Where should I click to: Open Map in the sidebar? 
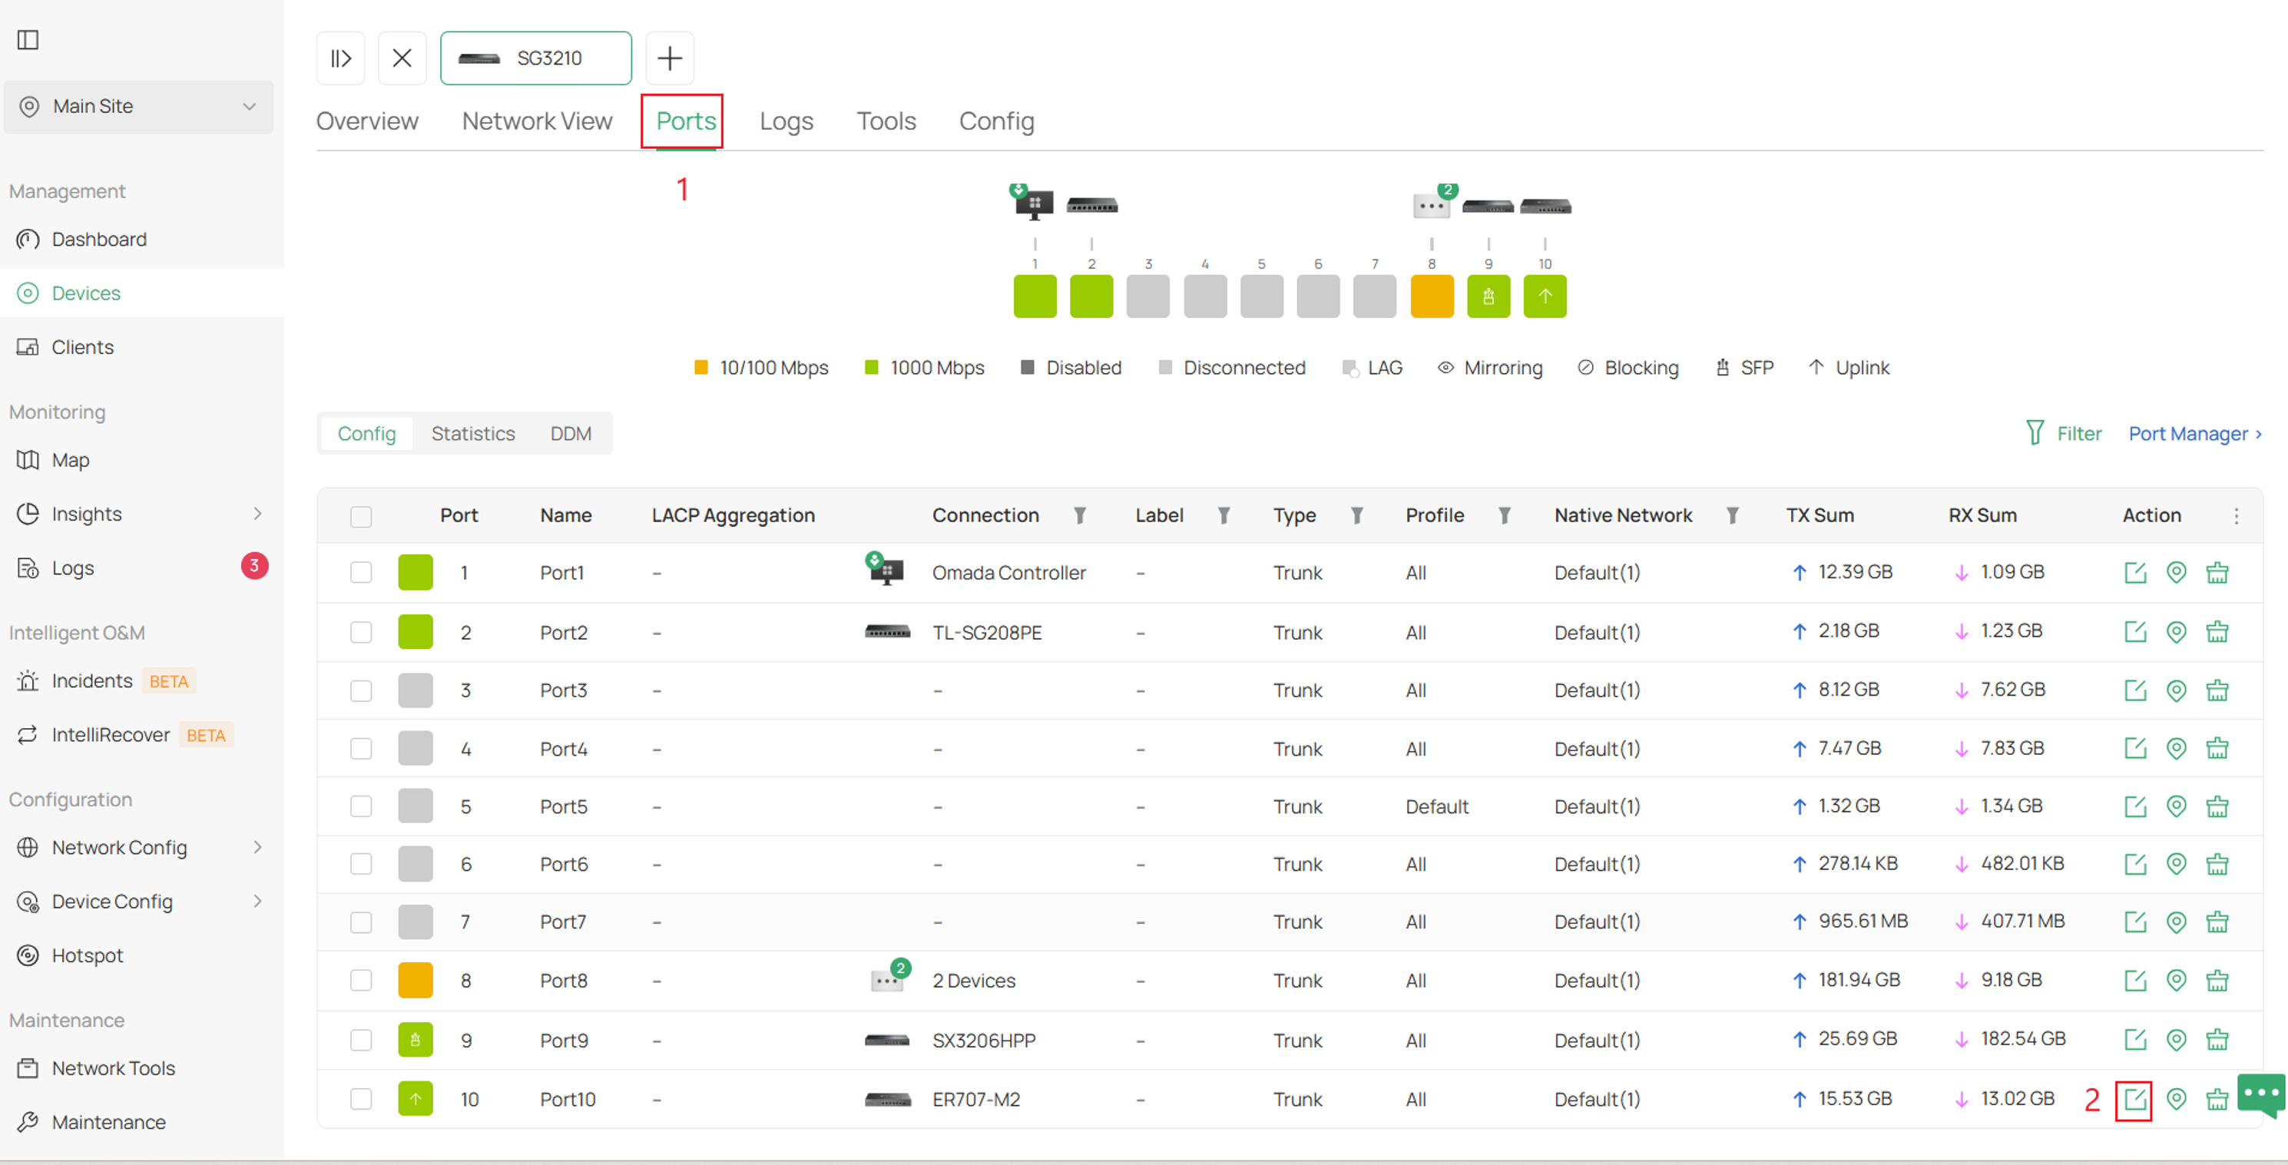(142, 460)
